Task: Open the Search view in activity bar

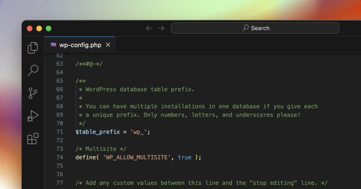Action: coord(33,70)
